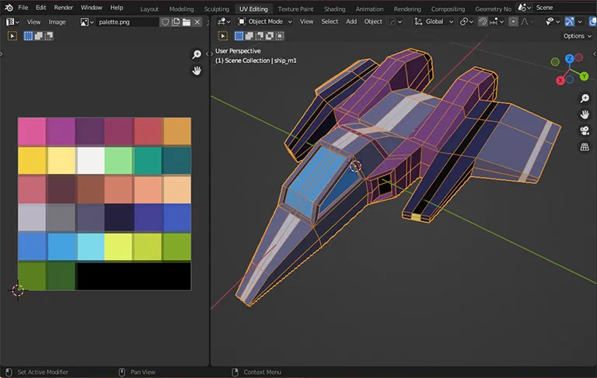
Task: Open scene browse icon dropdown
Action: point(524,8)
